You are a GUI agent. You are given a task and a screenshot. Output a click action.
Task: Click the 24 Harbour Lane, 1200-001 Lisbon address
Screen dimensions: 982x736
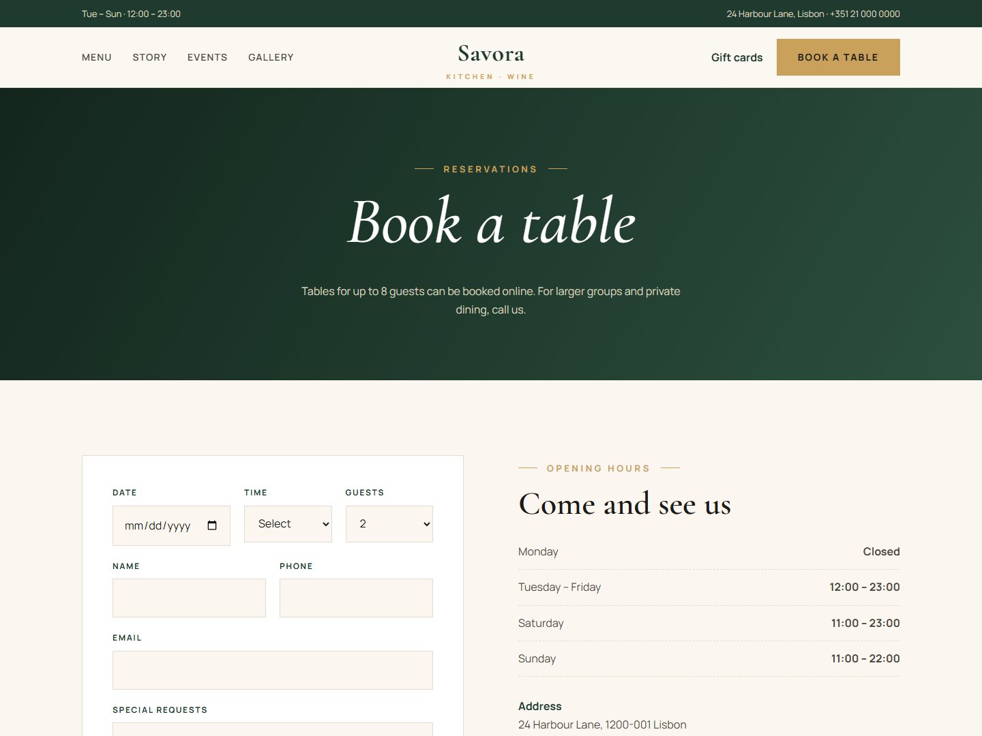click(x=602, y=724)
